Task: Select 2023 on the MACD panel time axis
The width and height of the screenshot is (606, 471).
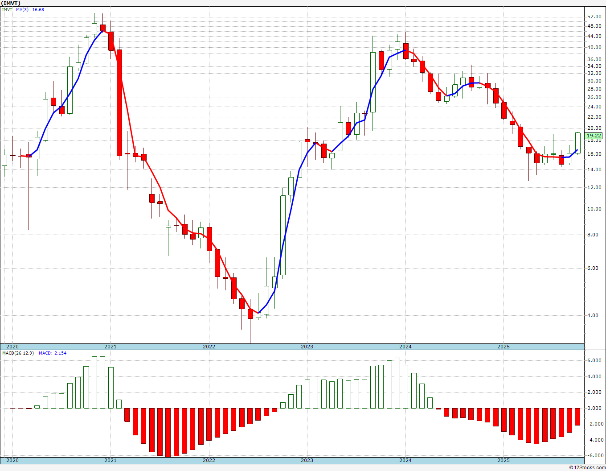Action: tap(307, 460)
